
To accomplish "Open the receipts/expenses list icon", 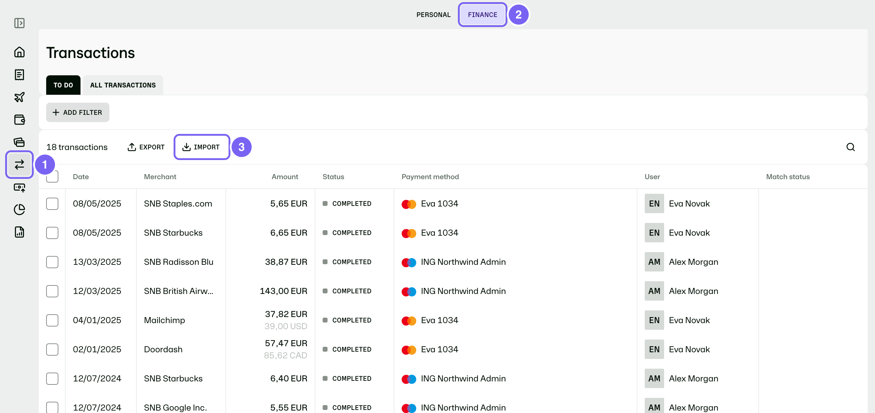I will pyautogui.click(x=19, y=75).
